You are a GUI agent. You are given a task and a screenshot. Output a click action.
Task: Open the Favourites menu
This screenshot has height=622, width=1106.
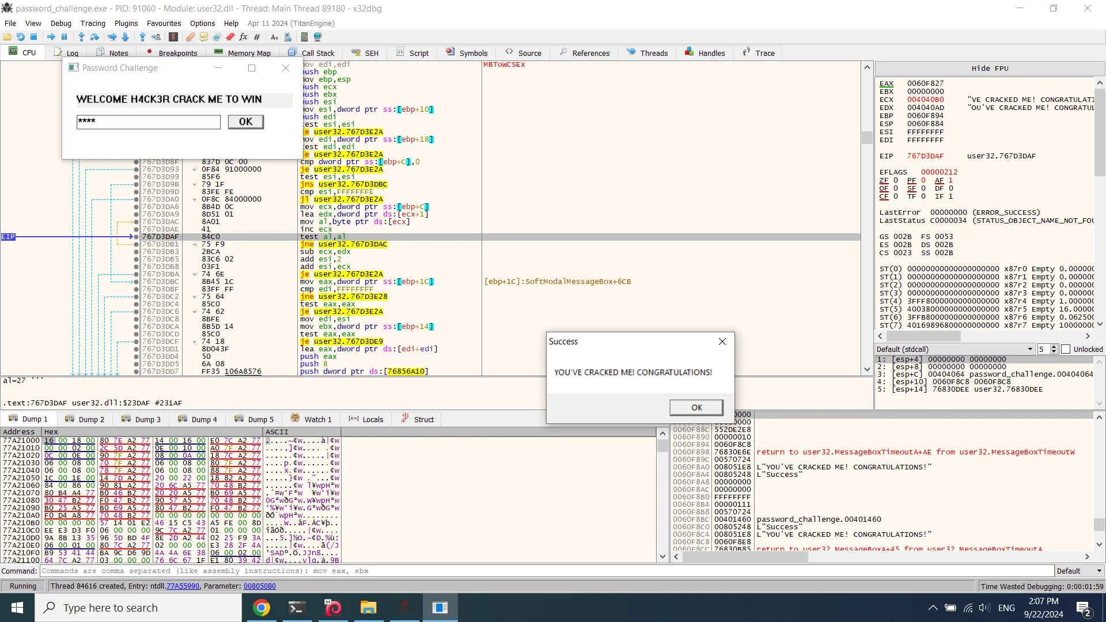point(164,23)
